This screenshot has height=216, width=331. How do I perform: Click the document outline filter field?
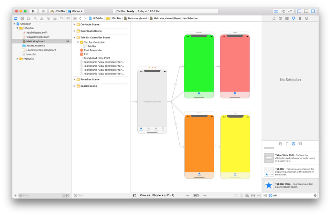[101, 196]
